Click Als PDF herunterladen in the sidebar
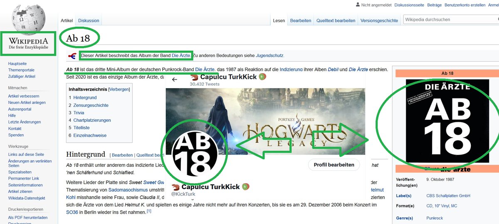This screenshot has width=499, height=224. [28, 217]
